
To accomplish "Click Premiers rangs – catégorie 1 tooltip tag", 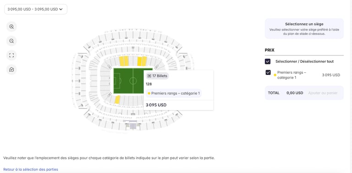I will coord(174,93).
